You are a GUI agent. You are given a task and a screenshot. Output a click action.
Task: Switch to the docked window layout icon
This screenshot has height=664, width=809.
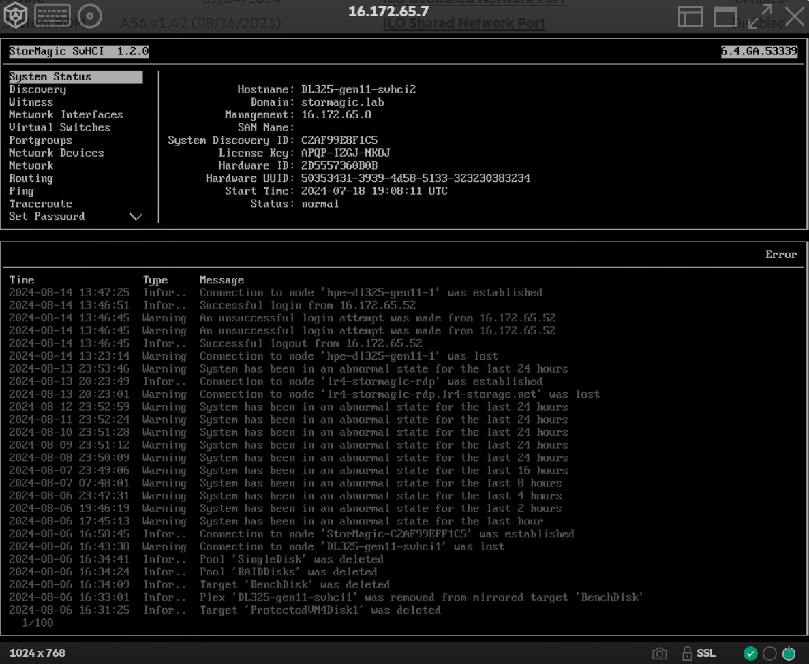tap(690, 16)
